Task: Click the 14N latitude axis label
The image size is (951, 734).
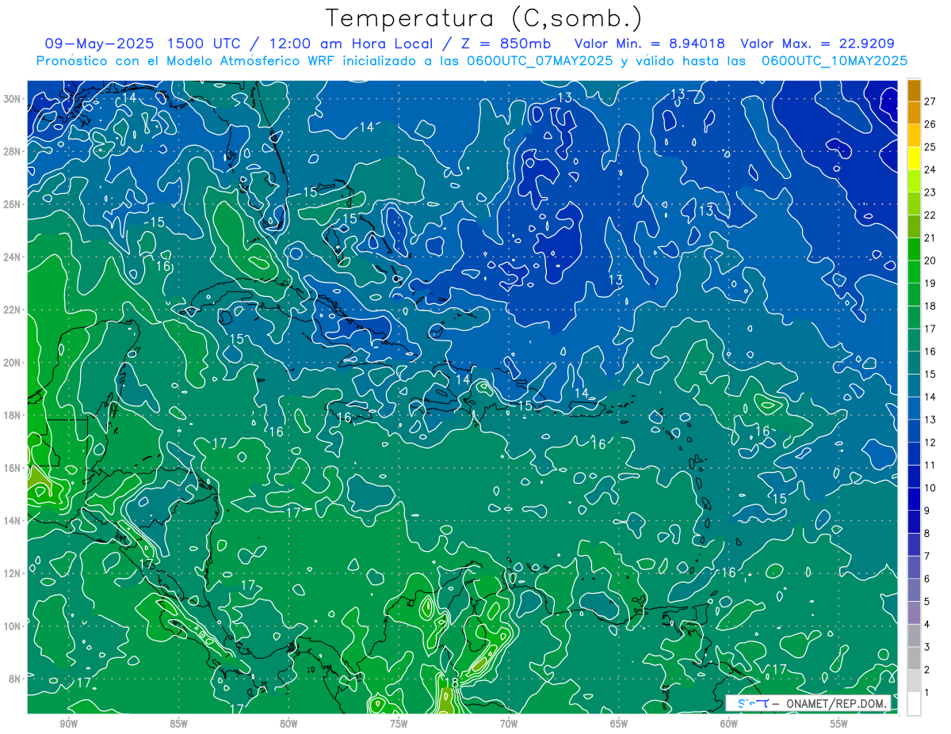Action: (13, 521)
